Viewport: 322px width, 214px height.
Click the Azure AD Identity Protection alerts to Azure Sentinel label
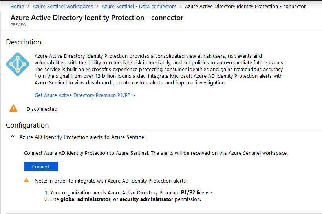tap(82, 137)
